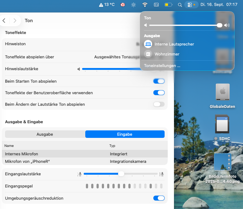The height and width of the screenshot is (209, 243).
Task: Adjust the Ton volume slider in popup
Action: click(x=186, y=25)
